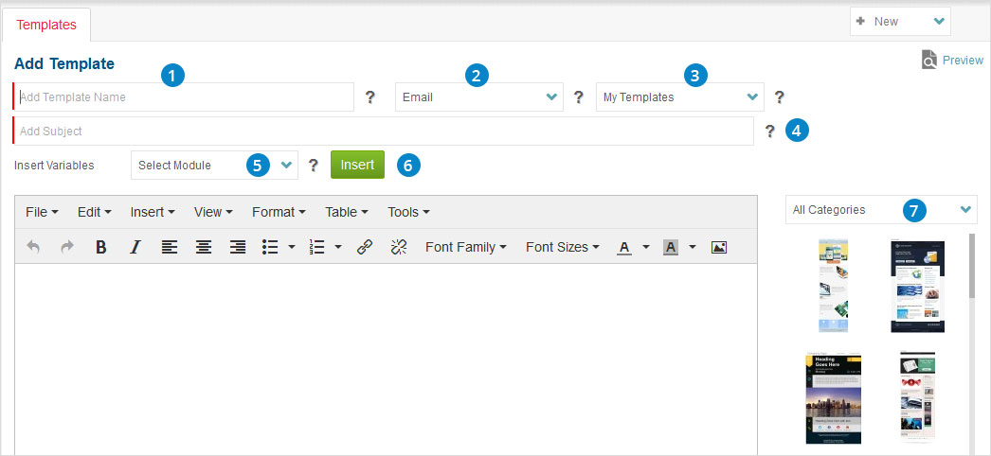991x456 pixels.
Task: Toggle bold formatting in the editor
Action: (x=100, y=247)
